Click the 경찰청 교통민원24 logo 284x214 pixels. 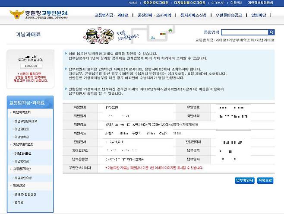pyautogui.click(x=39, y=15)
